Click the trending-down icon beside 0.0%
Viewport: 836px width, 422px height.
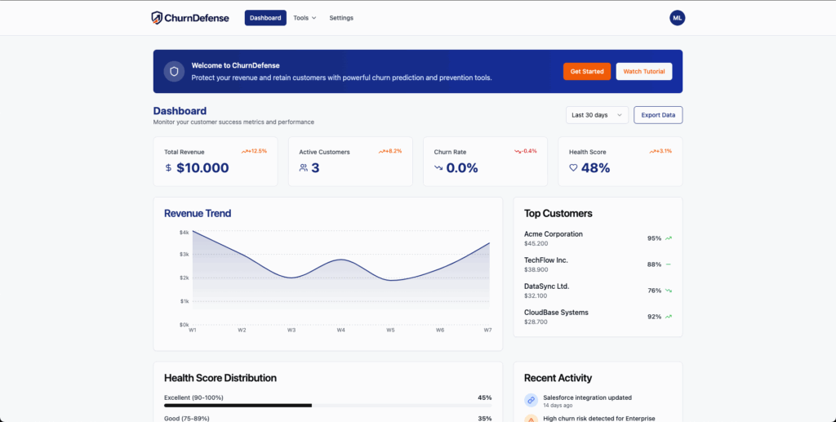(438, 168)
